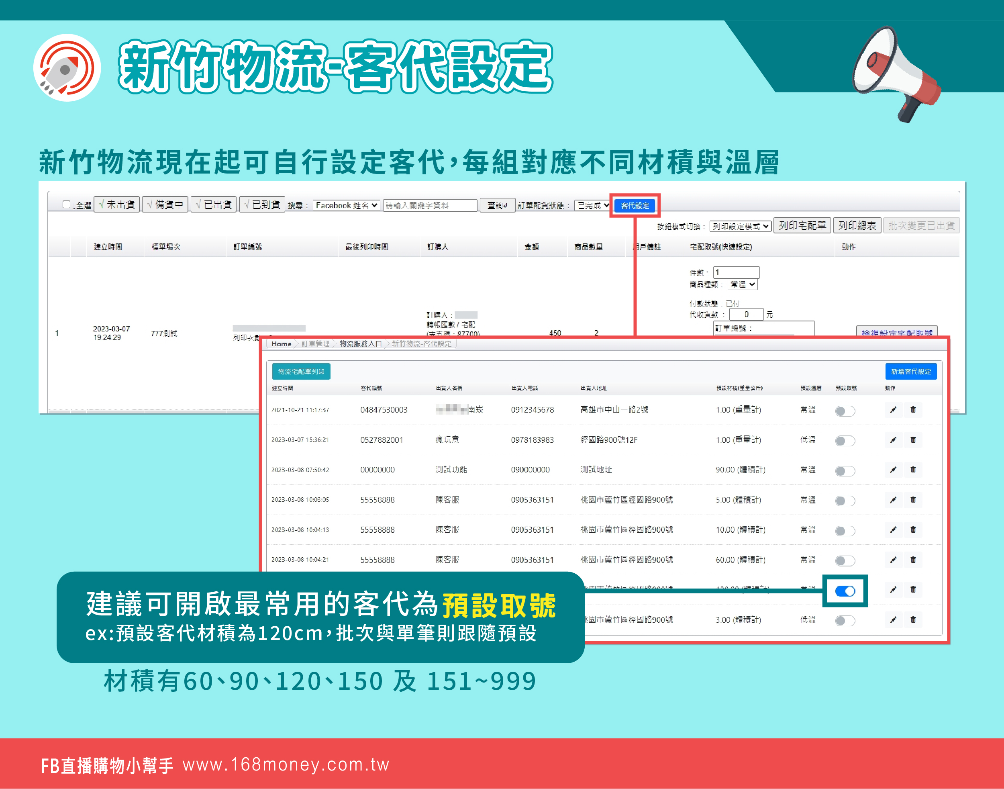Edit the 測試功能 00000000 entry
The height and width of the screenshot is (789, 1004).
[893, 470]
